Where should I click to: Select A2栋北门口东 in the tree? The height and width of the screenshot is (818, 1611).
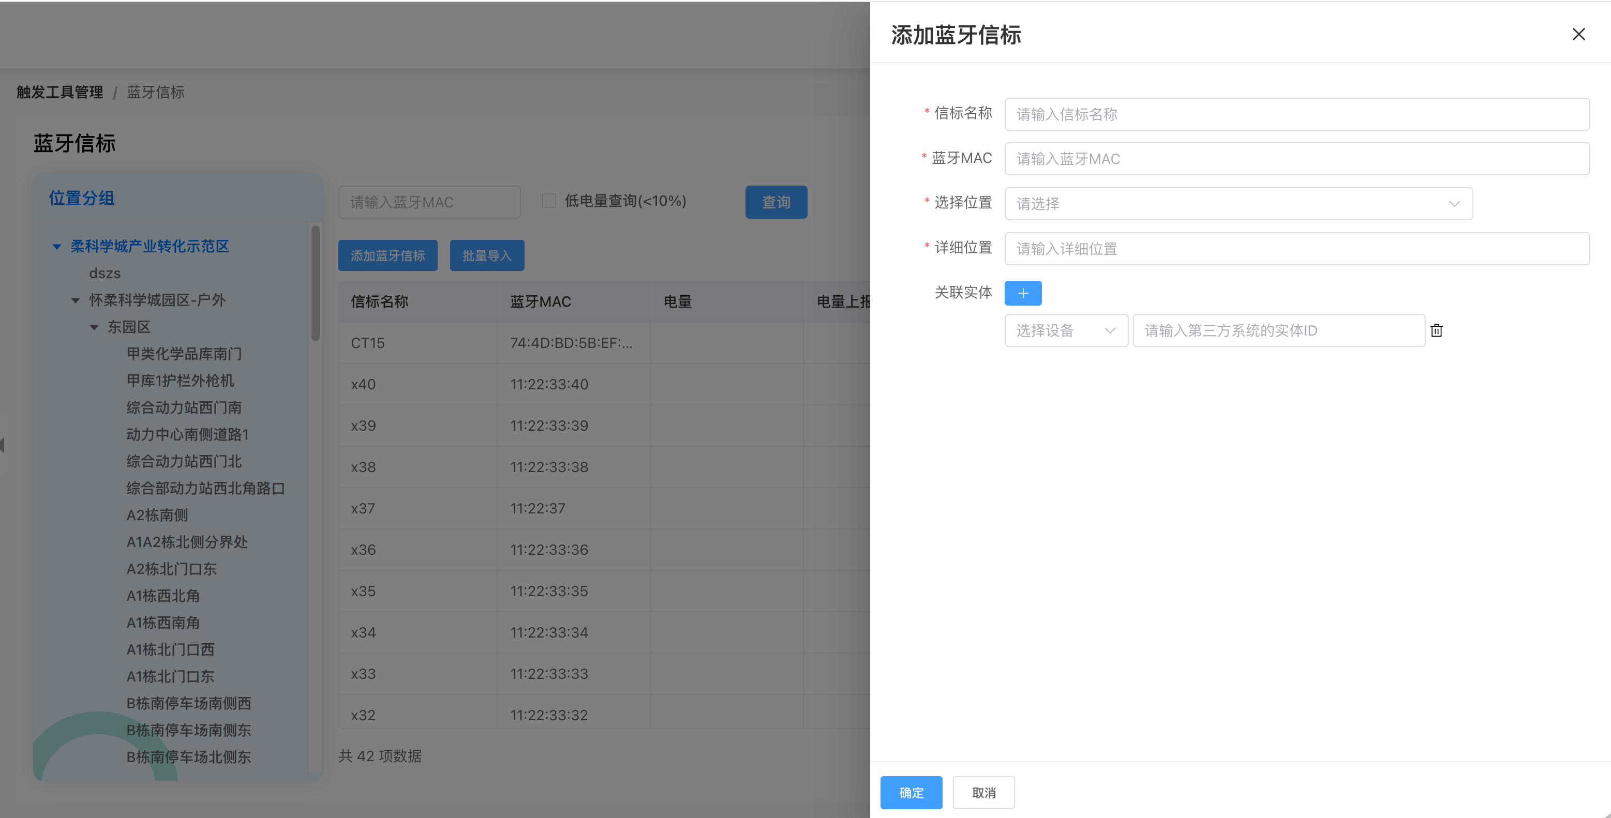pyautogui.click(x=171, y=569)
